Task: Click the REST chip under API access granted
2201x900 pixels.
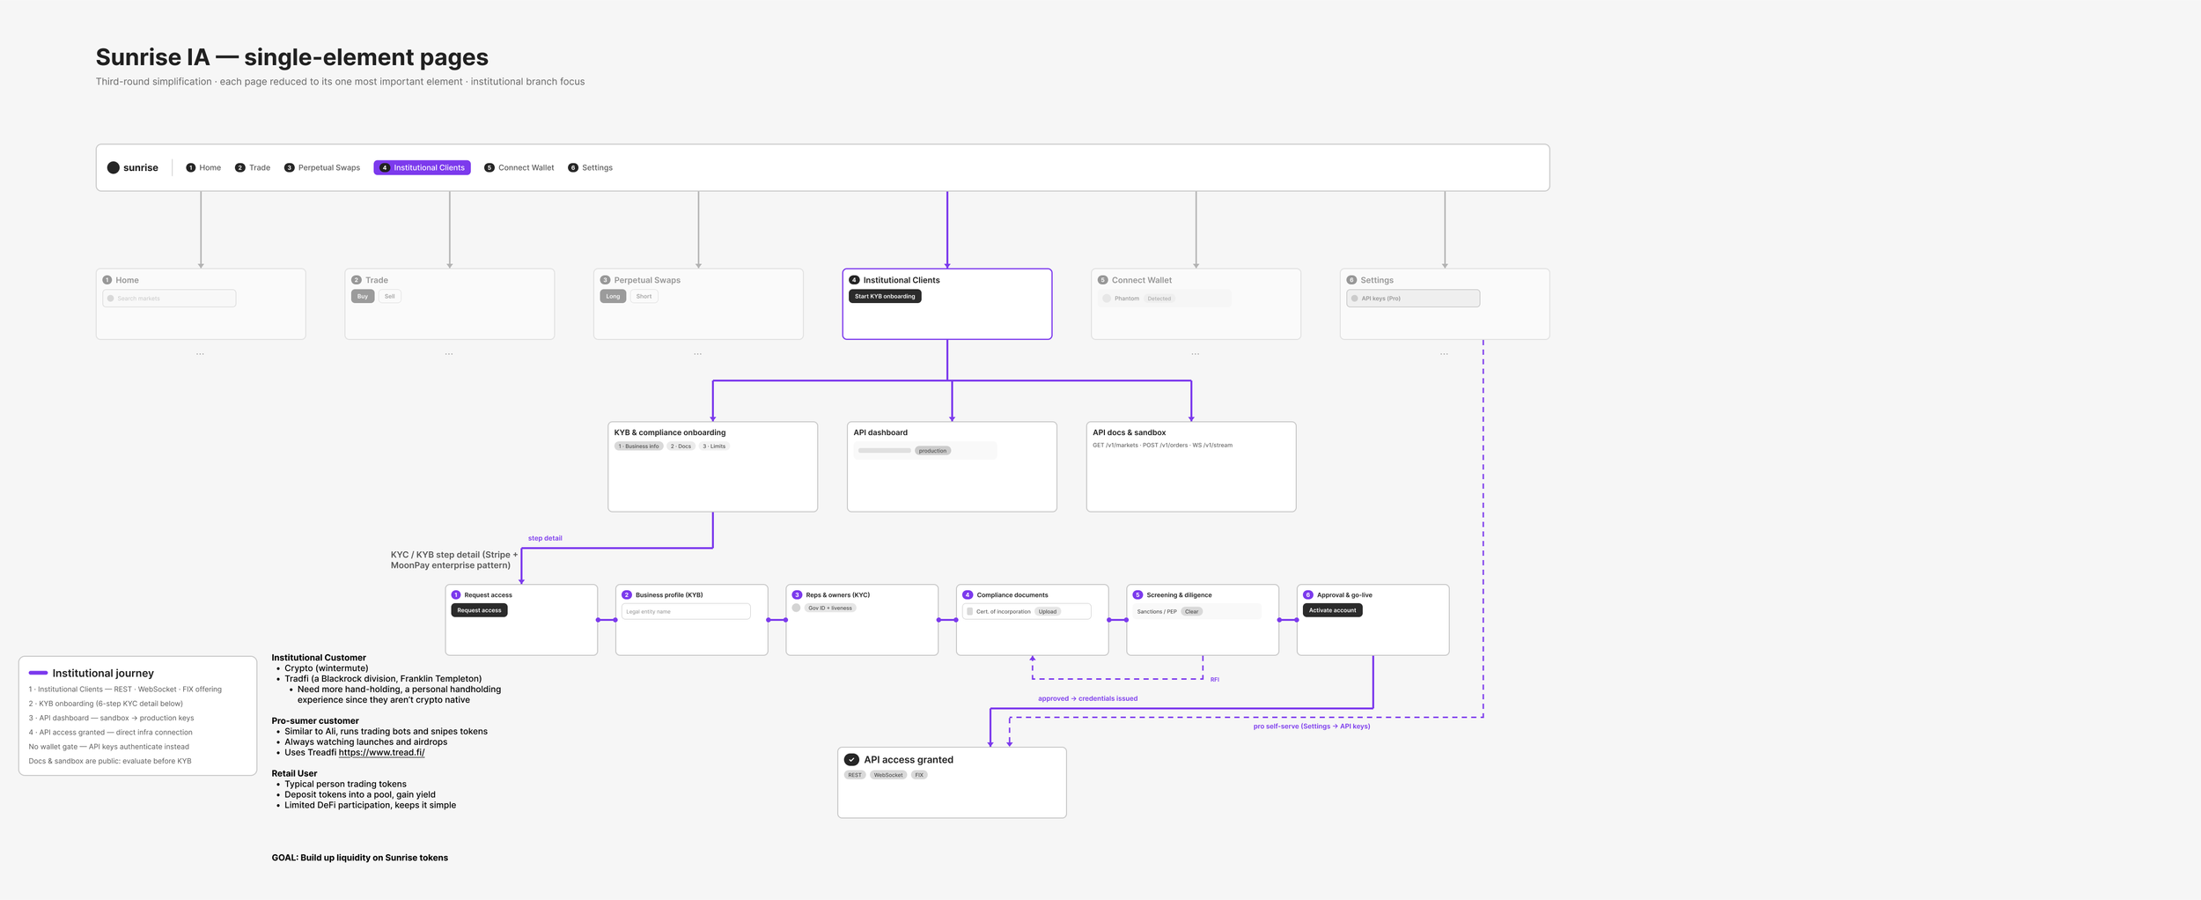Action: click(x=855, y=775)
